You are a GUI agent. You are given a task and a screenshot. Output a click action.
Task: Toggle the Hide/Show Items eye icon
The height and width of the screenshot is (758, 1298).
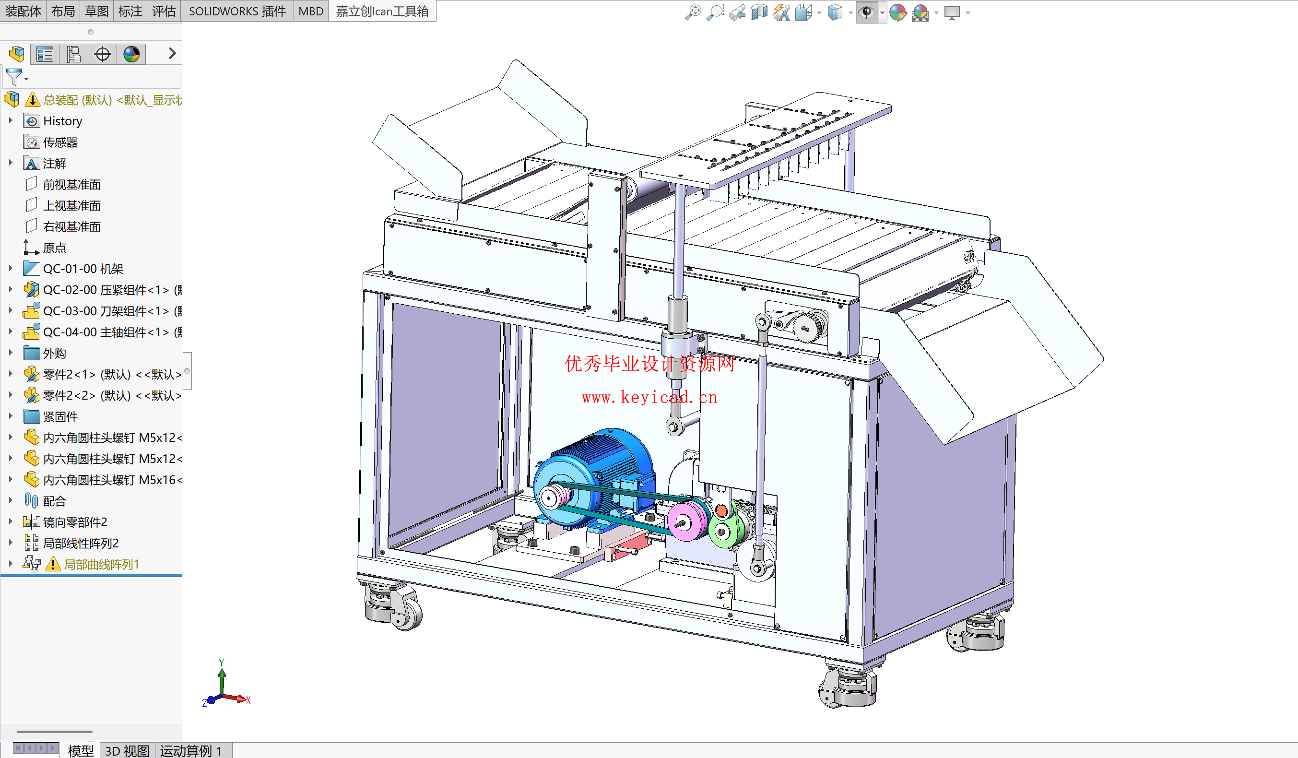[867, 12]
